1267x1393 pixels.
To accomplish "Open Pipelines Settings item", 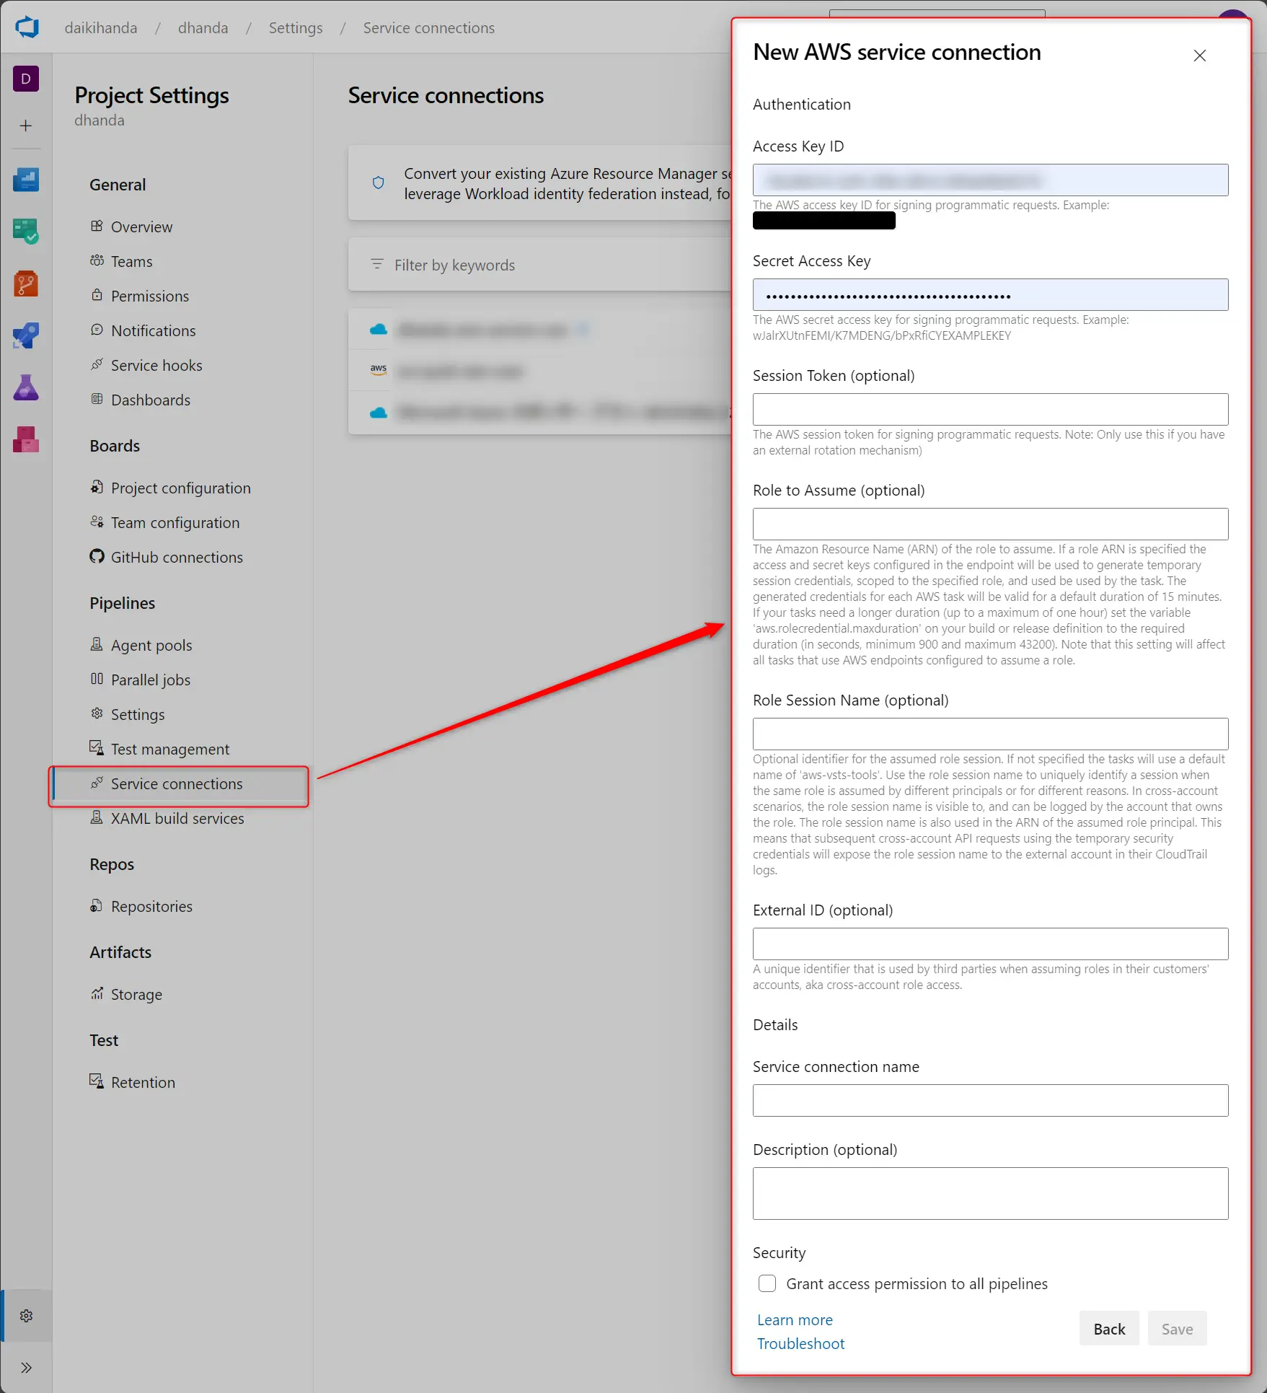I will tap(137, 714).
